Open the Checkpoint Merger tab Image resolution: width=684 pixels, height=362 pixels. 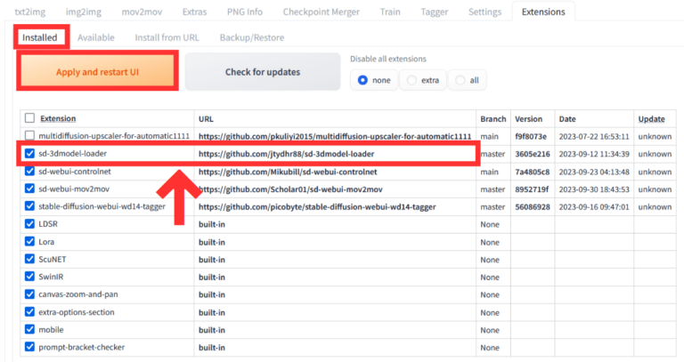point(321,12)
